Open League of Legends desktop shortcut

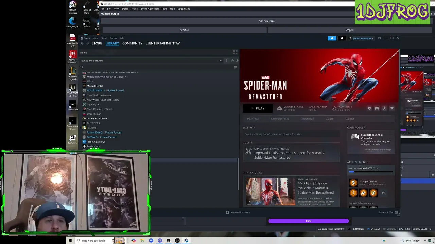(x=72, y=74)
